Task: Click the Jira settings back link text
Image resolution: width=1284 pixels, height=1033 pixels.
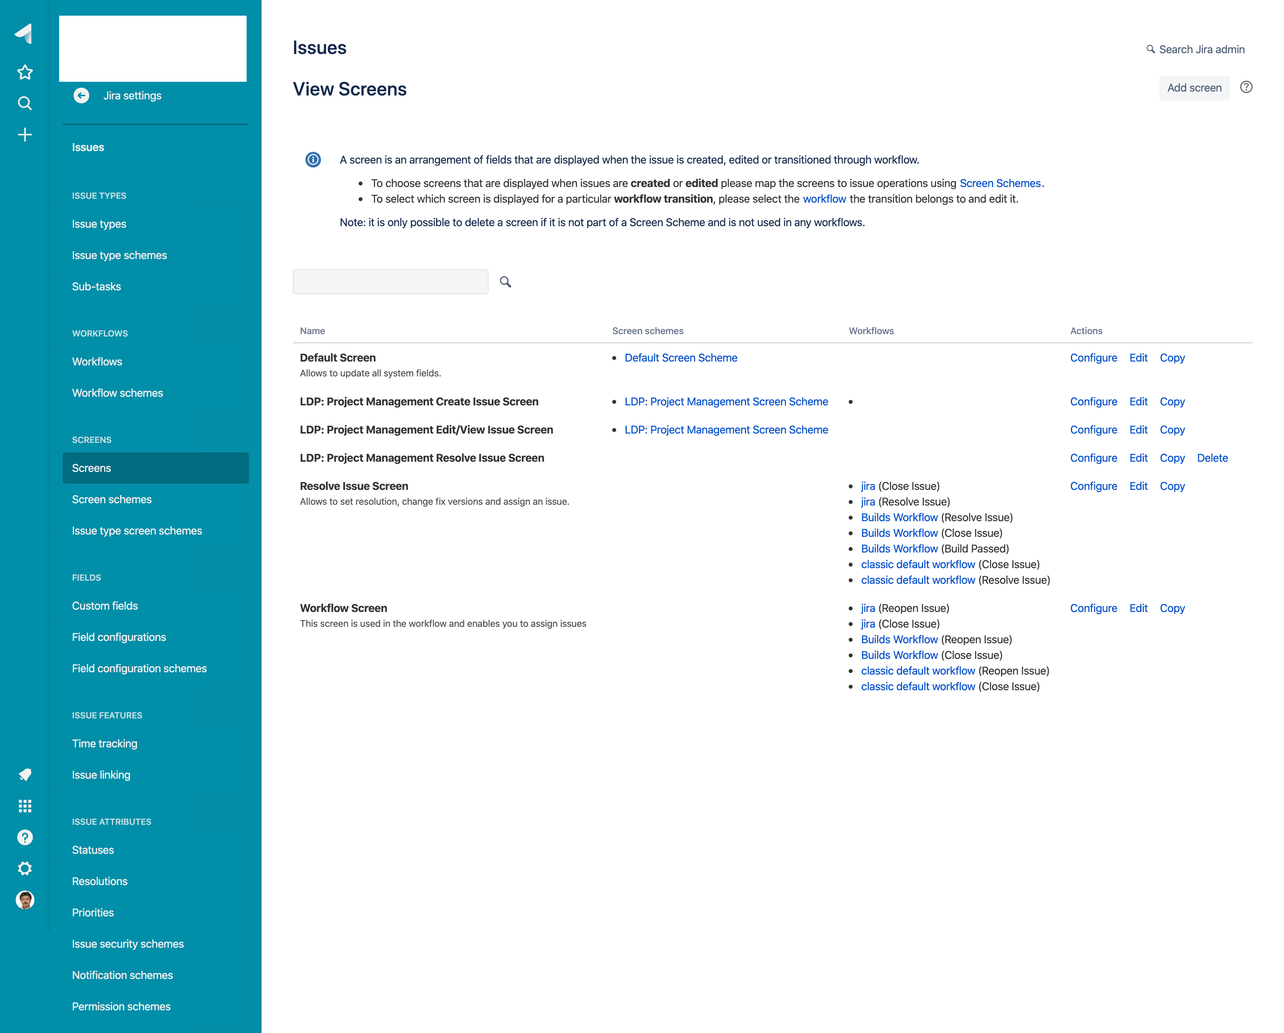Action: pos(132,95)
